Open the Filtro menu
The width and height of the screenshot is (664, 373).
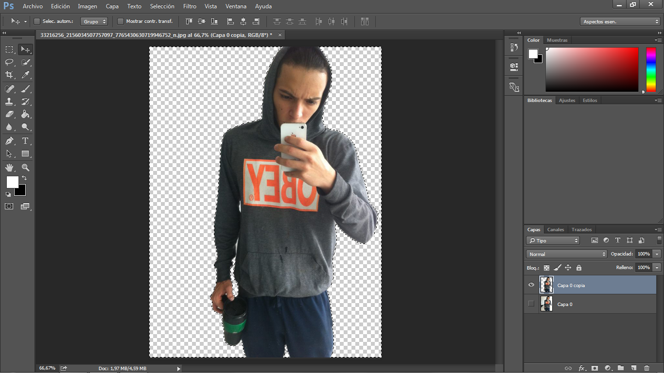tap(190, 6)
